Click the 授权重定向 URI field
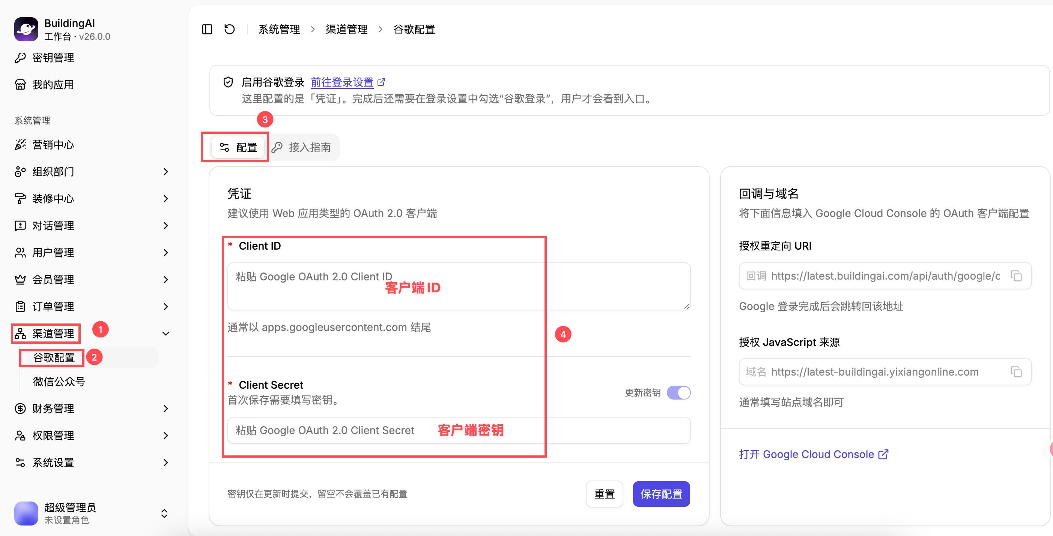 (885, 276)
